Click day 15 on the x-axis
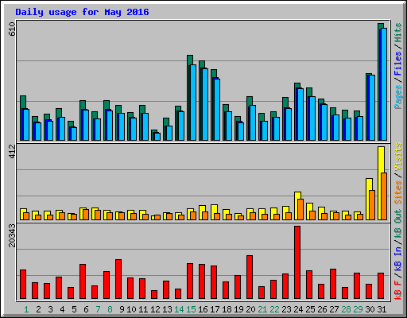The width and height of the screenshot is (407, 318). [x=191, y=309]
